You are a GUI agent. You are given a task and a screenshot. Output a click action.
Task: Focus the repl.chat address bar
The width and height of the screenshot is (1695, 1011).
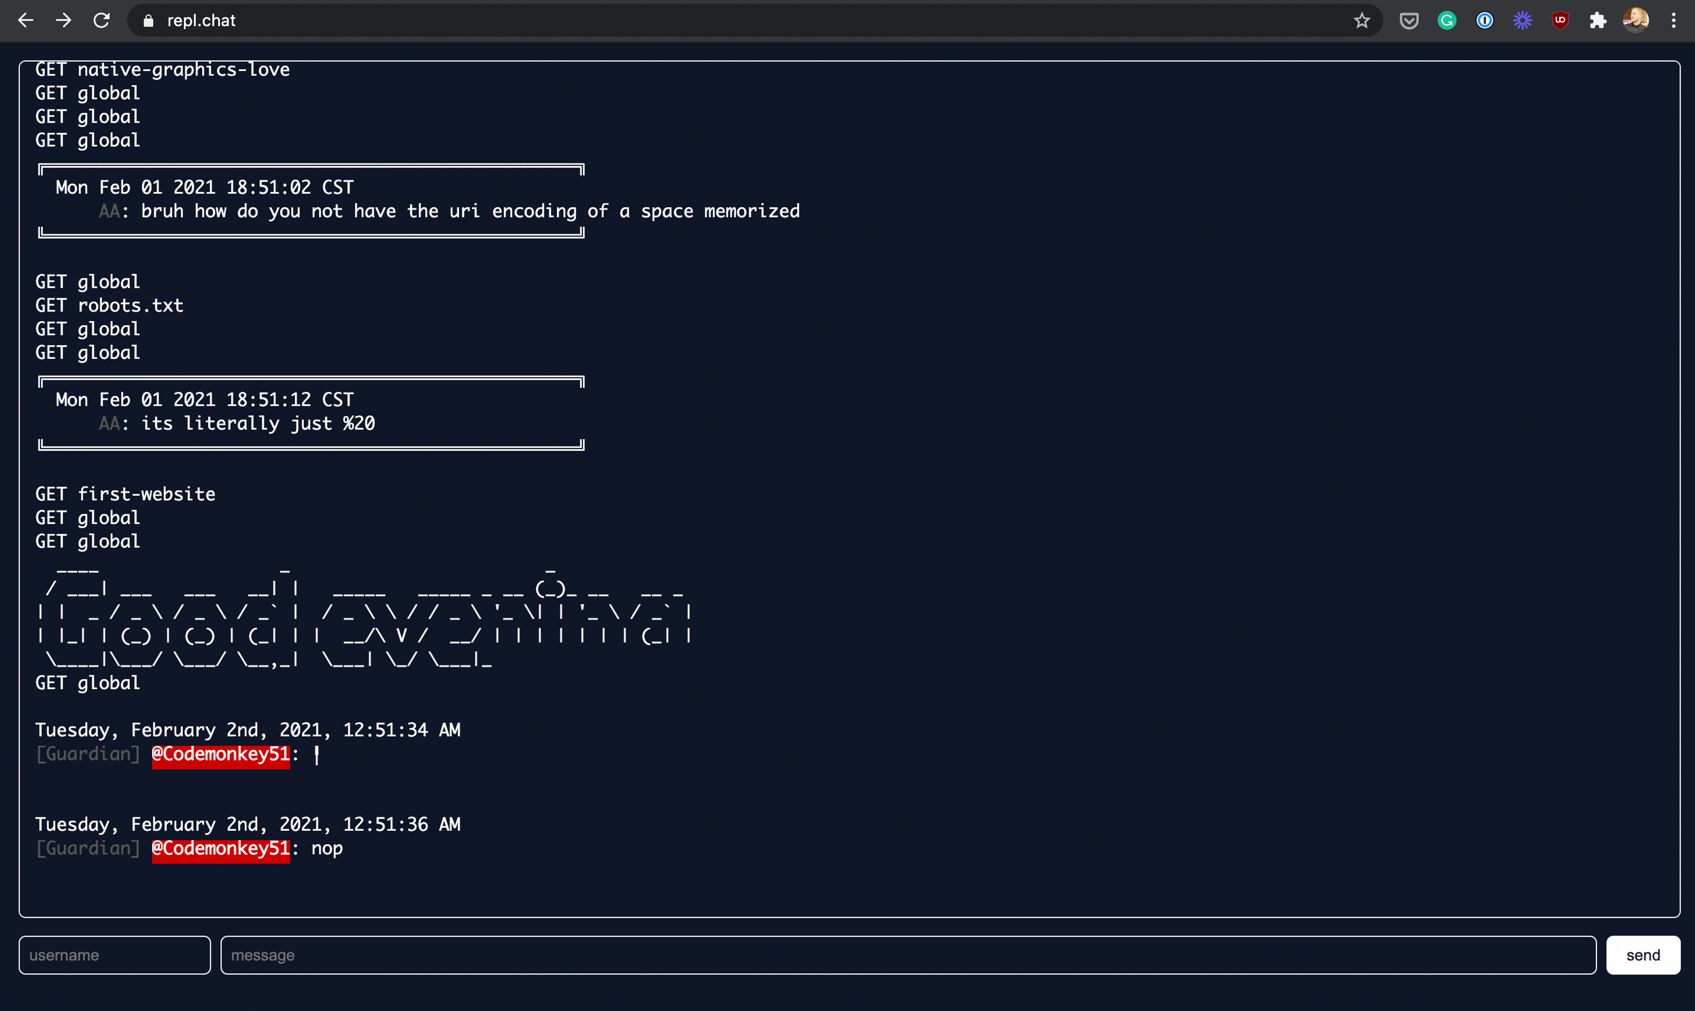pos(682,20)
